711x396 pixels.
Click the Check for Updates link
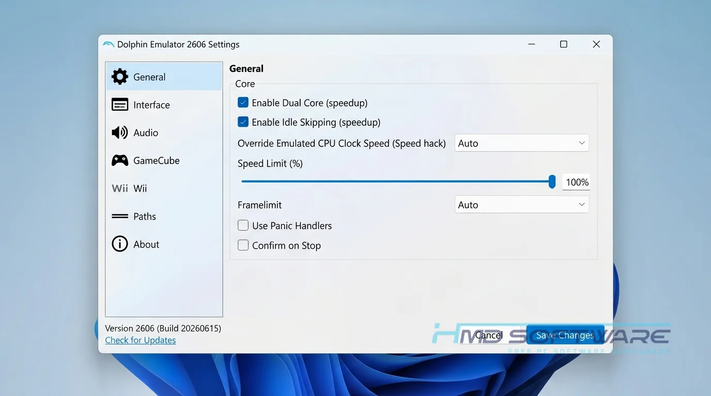[x=141, y=340]
